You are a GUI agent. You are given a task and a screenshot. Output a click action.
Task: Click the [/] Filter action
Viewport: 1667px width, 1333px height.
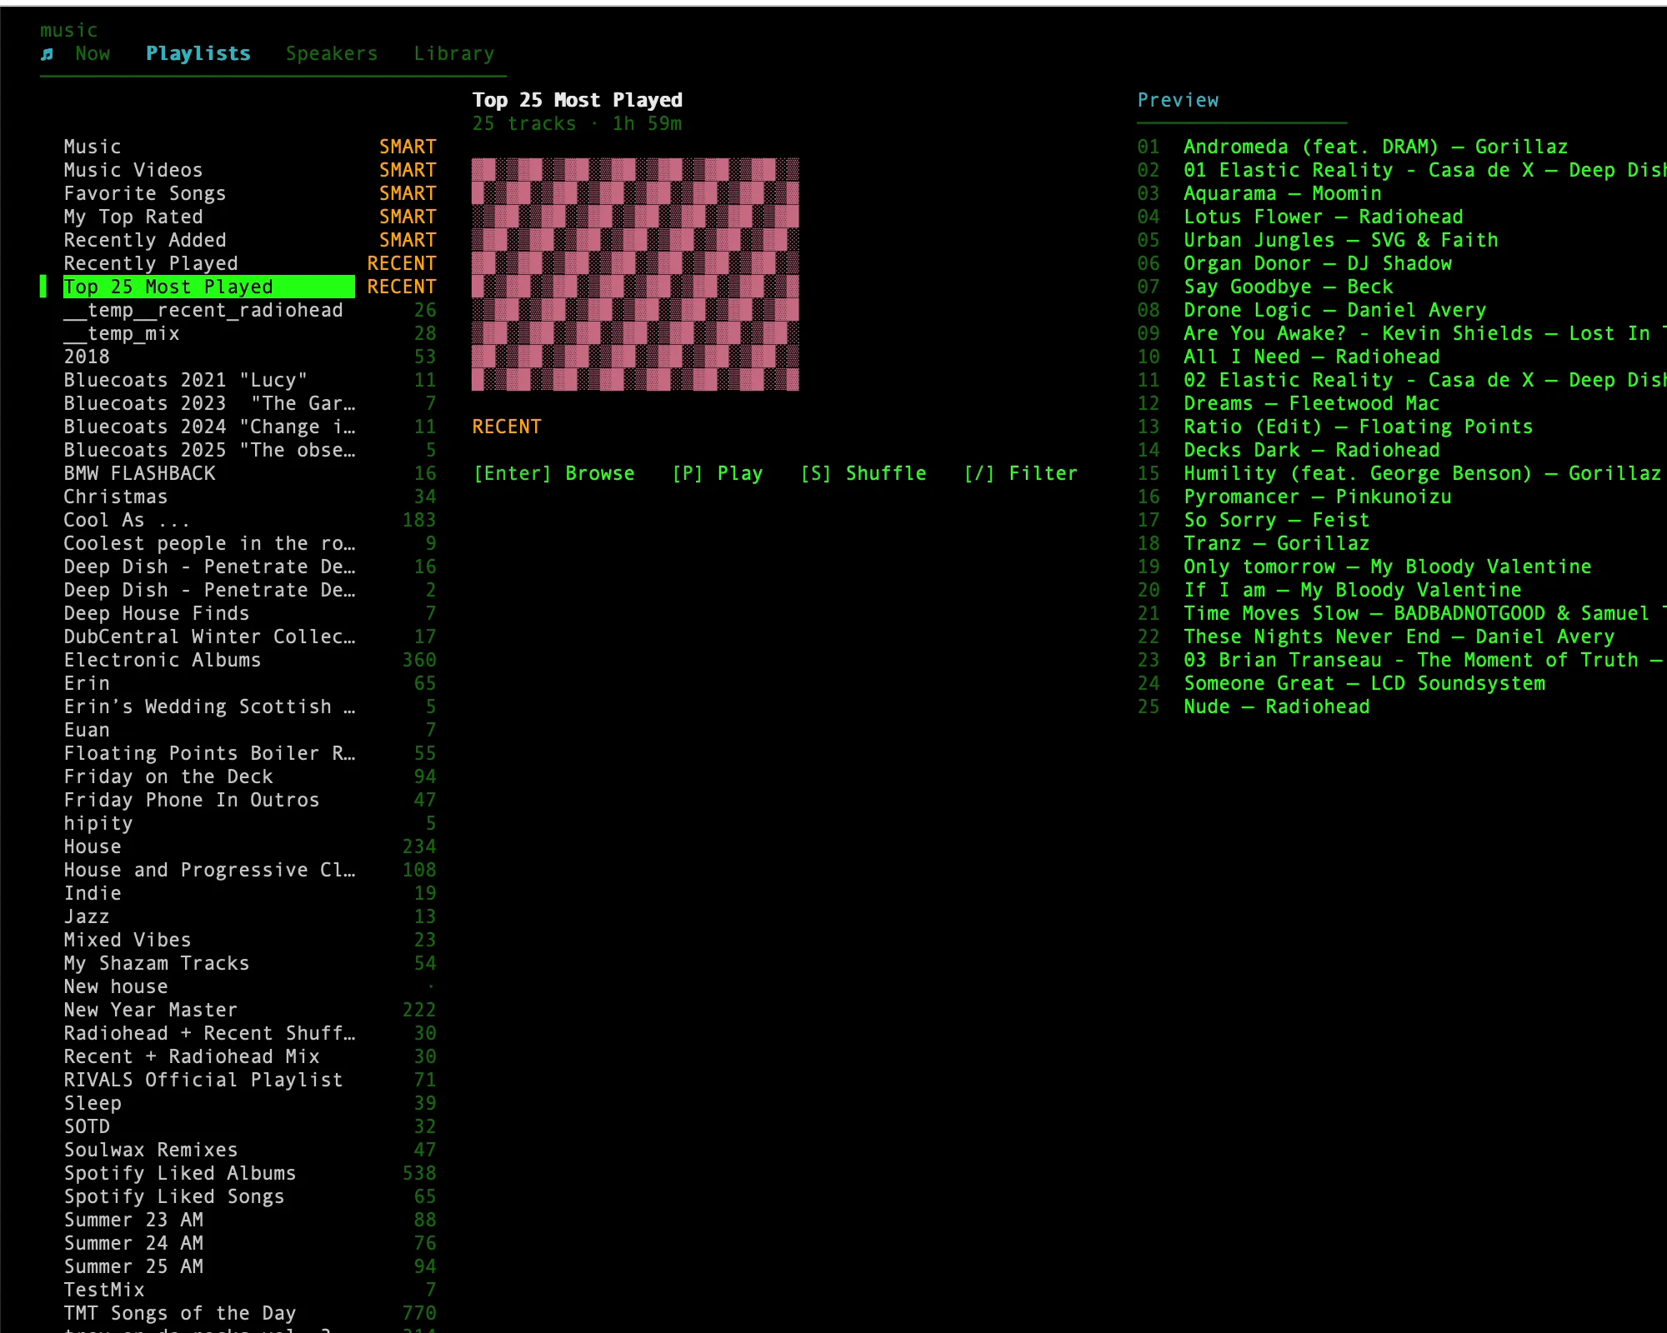pos(1021,473)
